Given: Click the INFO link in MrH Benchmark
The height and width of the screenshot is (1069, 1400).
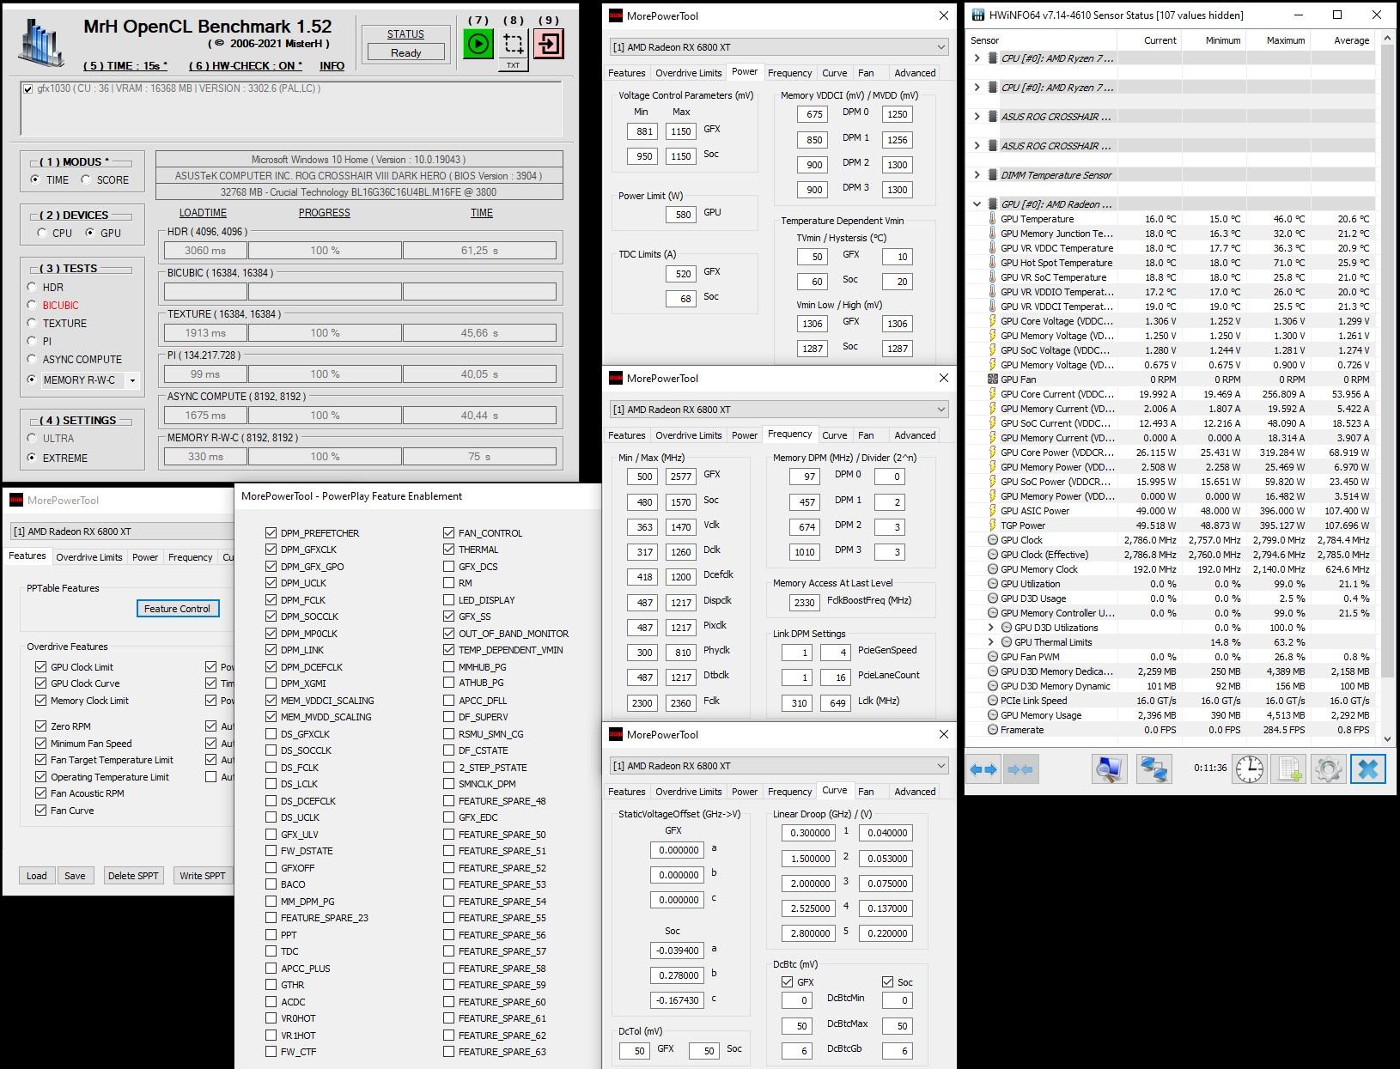Looking at the screenshot, I should 332,66.
